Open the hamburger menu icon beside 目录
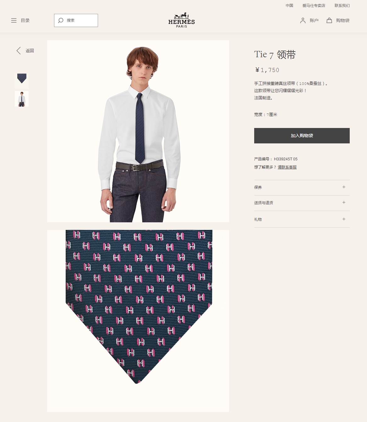367x422 pixels. [14, 20]
